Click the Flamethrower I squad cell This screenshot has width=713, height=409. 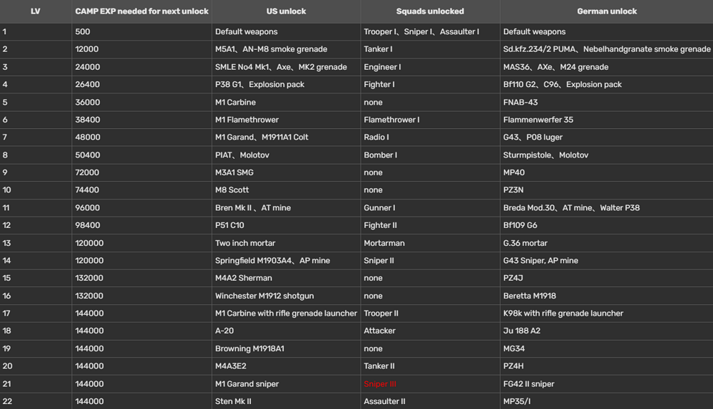430,120
